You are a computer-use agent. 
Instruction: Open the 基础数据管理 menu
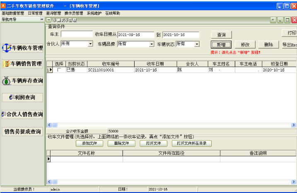[x=13, y=13]
